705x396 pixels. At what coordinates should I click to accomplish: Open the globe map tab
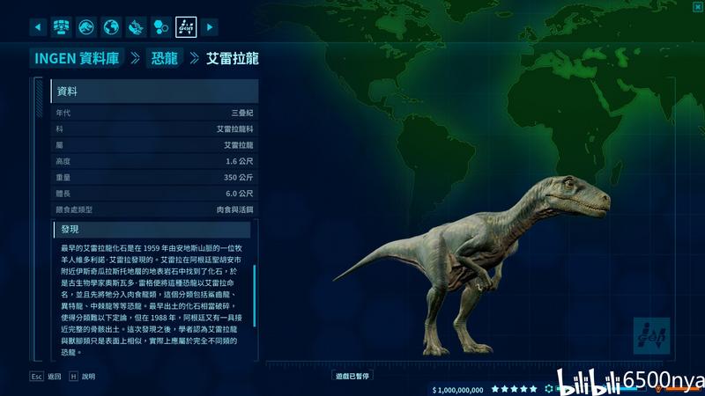111,27
